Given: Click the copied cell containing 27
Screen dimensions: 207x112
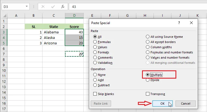Looking at the screenshot, I should pos(74,54).
